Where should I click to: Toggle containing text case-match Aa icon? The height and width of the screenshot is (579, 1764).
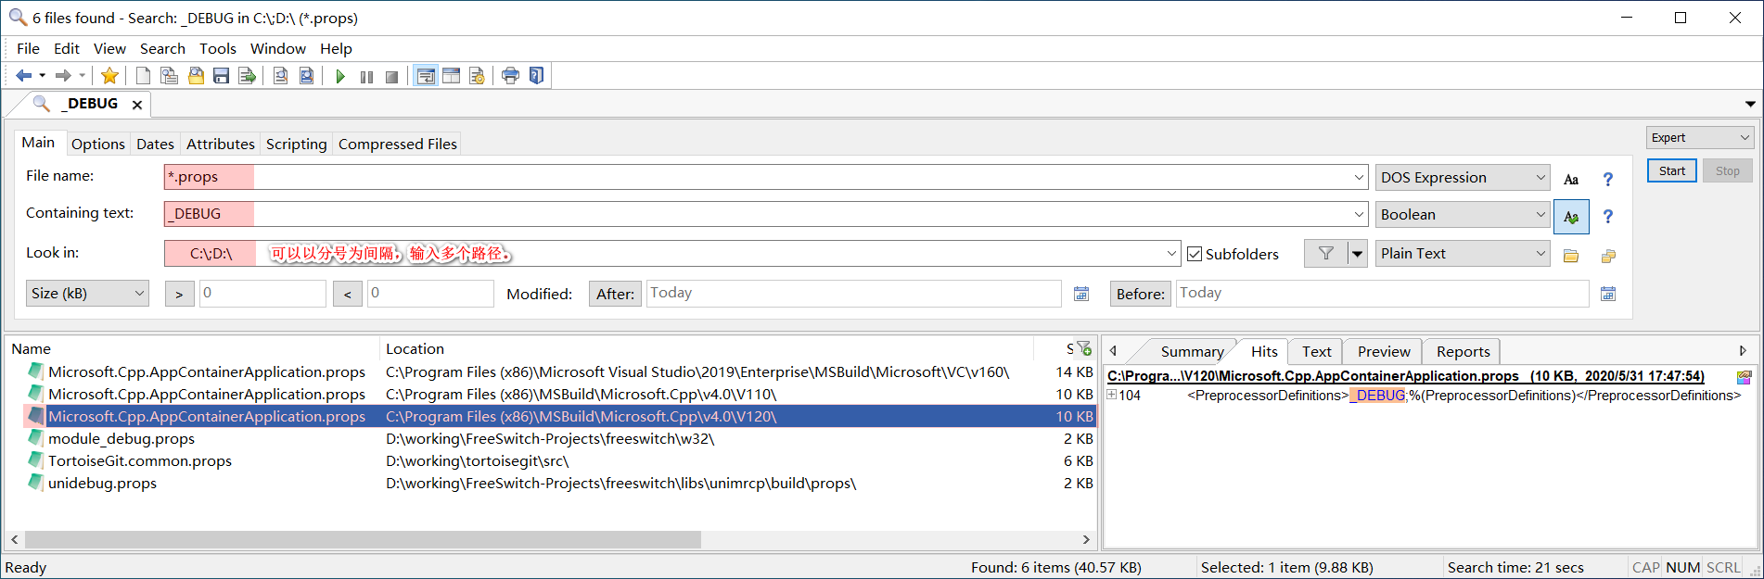point(1571,217)
